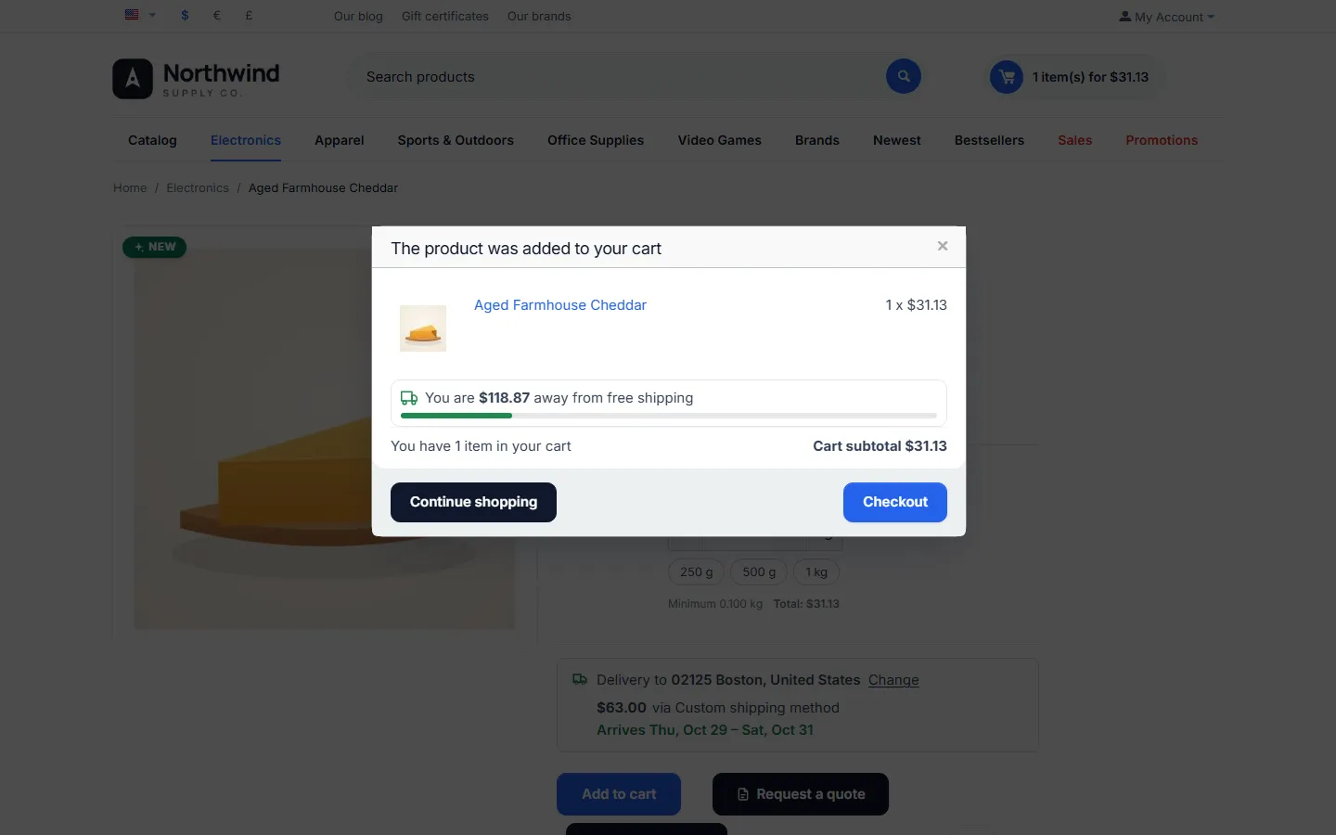Switch currency to dollar symbol
This screenshot has height=835, width=1336.
pos(185,15)
